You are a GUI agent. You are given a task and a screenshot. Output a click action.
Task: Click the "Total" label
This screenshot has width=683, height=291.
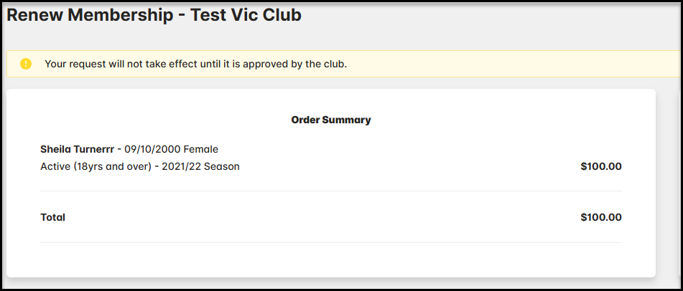[x=52, y=217]
